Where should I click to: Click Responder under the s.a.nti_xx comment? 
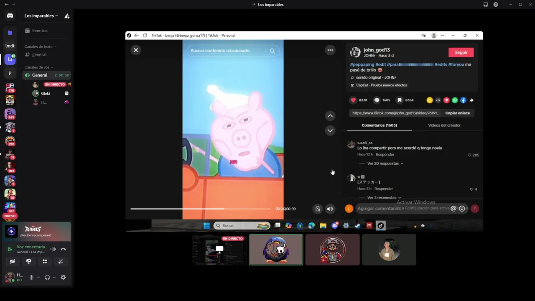[x=385, y=155]
